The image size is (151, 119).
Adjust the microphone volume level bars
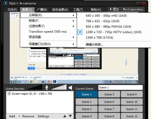tap(35, 87)
